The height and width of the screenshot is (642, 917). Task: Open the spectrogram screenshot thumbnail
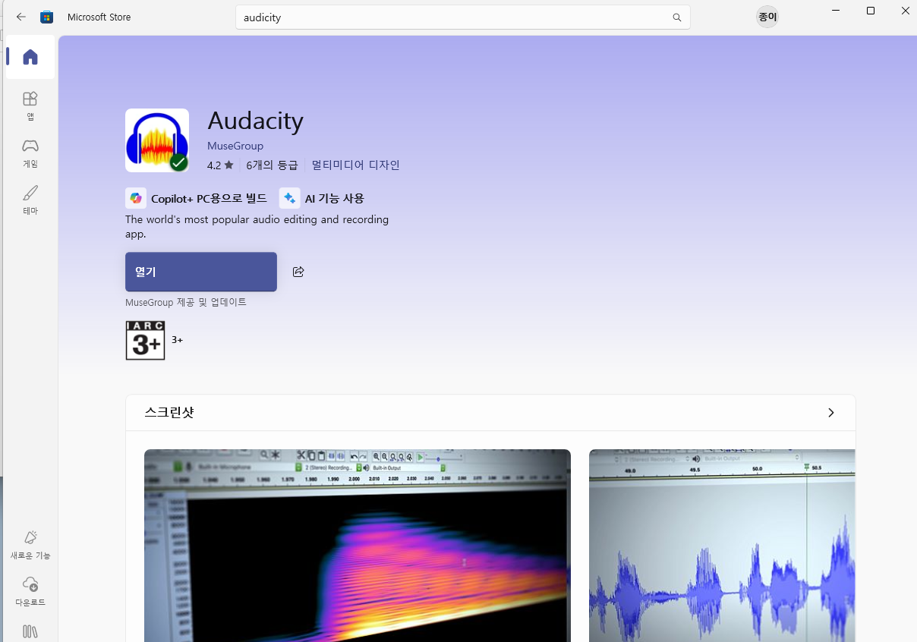tap(358, 546)
